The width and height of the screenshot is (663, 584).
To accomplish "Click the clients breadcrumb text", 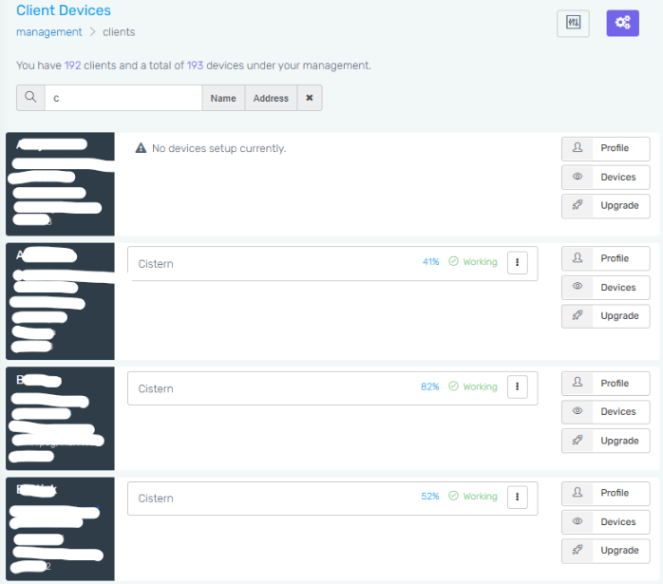I will [119, 32].
